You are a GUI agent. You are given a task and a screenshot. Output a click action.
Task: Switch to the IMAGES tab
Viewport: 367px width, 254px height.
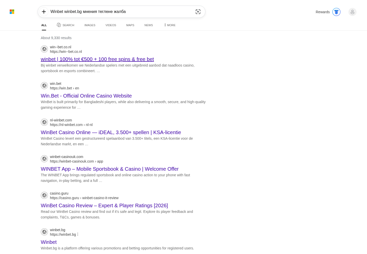click(90, 25)
